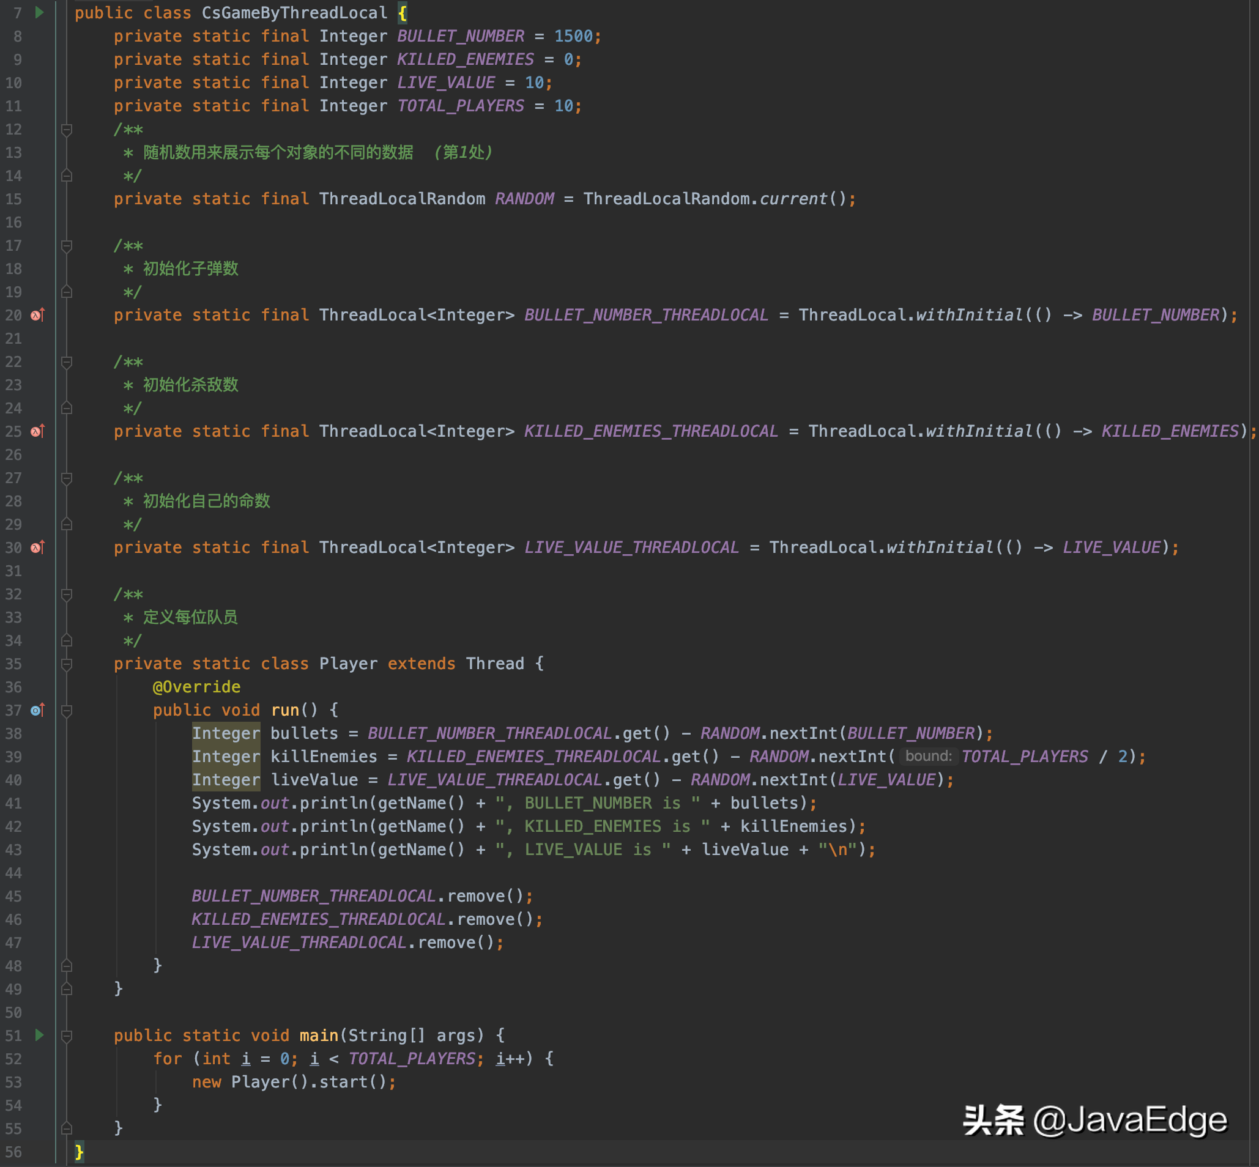Image resolution: width=1259 pixels, height=1167 pixels.
Task: Click the ", BULLET_NUMBER is " string literal
Action: (598, 802)
